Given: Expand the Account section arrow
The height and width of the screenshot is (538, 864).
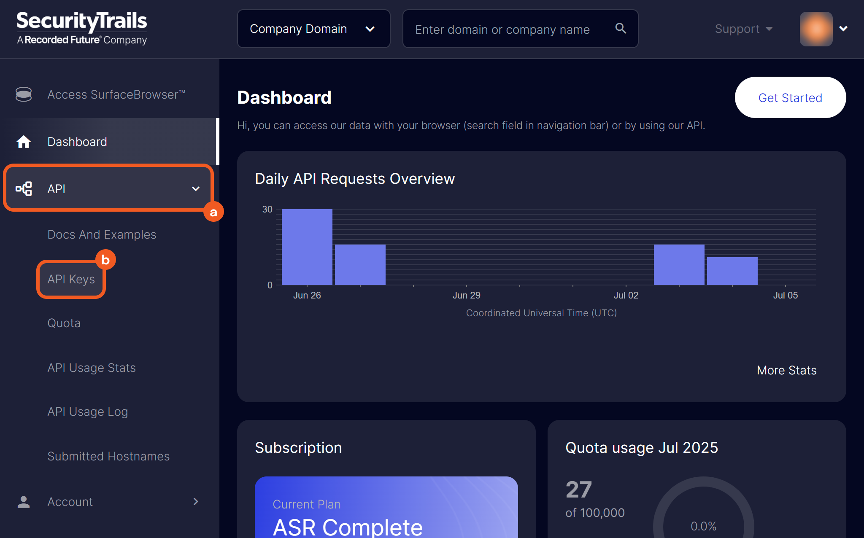Looking at the screenshot, I should (196, 502).
